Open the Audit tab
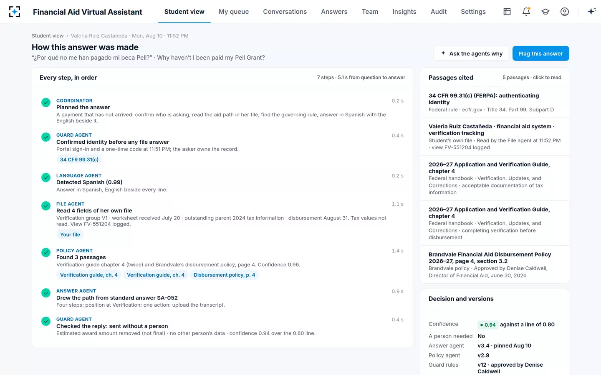This screenshot has height=375, width=601. coord(439,12)
